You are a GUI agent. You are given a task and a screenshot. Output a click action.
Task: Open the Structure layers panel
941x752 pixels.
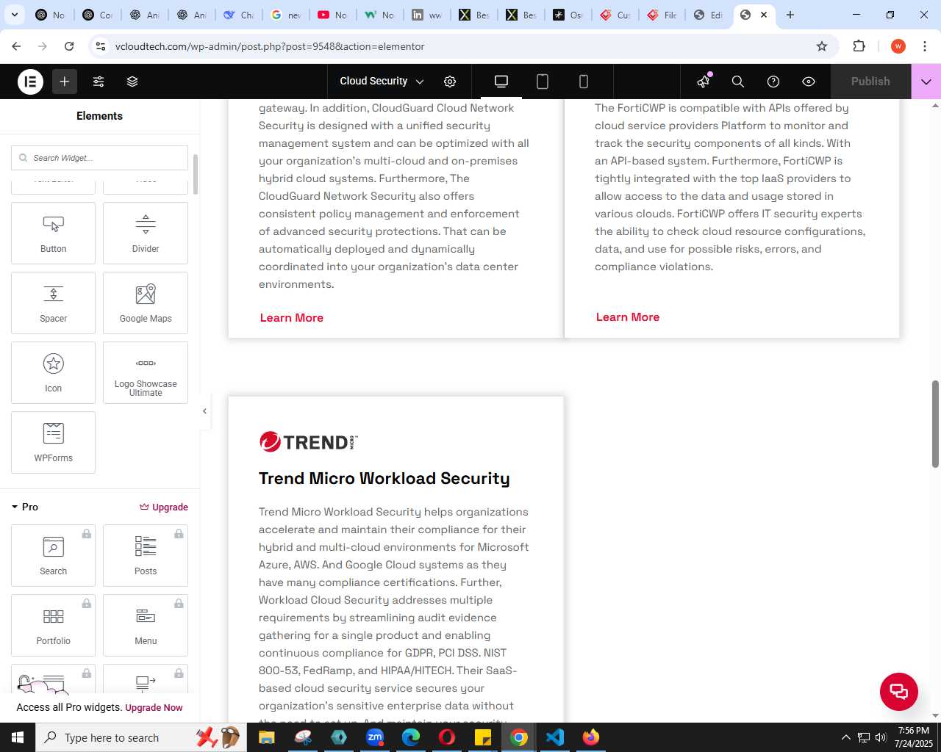pyautogui.click(x=132, y=82)
